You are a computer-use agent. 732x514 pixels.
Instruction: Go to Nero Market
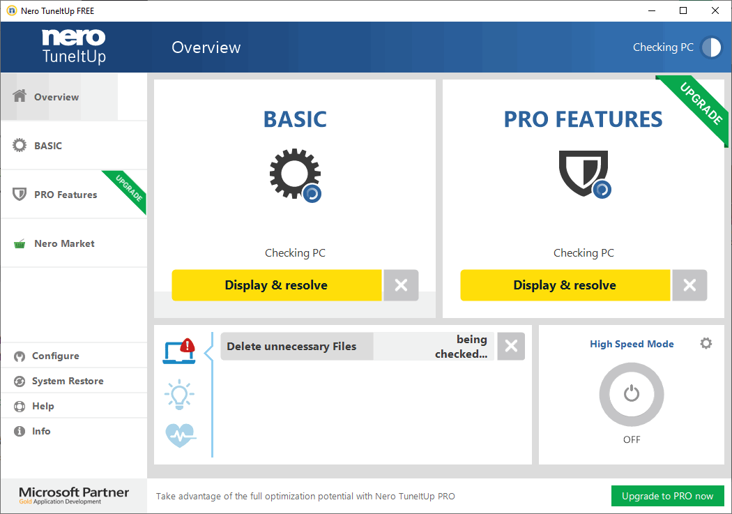[x=74, y=243]
